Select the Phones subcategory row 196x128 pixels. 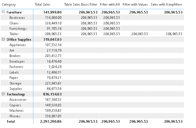pyautogui.click(x=15, y=116)
